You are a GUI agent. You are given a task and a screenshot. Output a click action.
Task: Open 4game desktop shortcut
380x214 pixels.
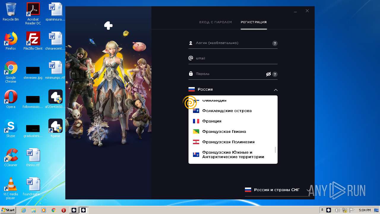(55, 128)
